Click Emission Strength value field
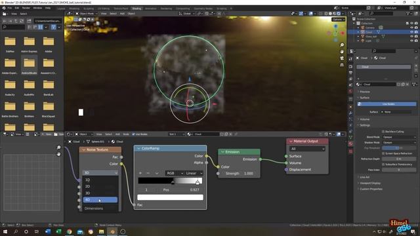The image size is (420, 236). pos(239,173)
